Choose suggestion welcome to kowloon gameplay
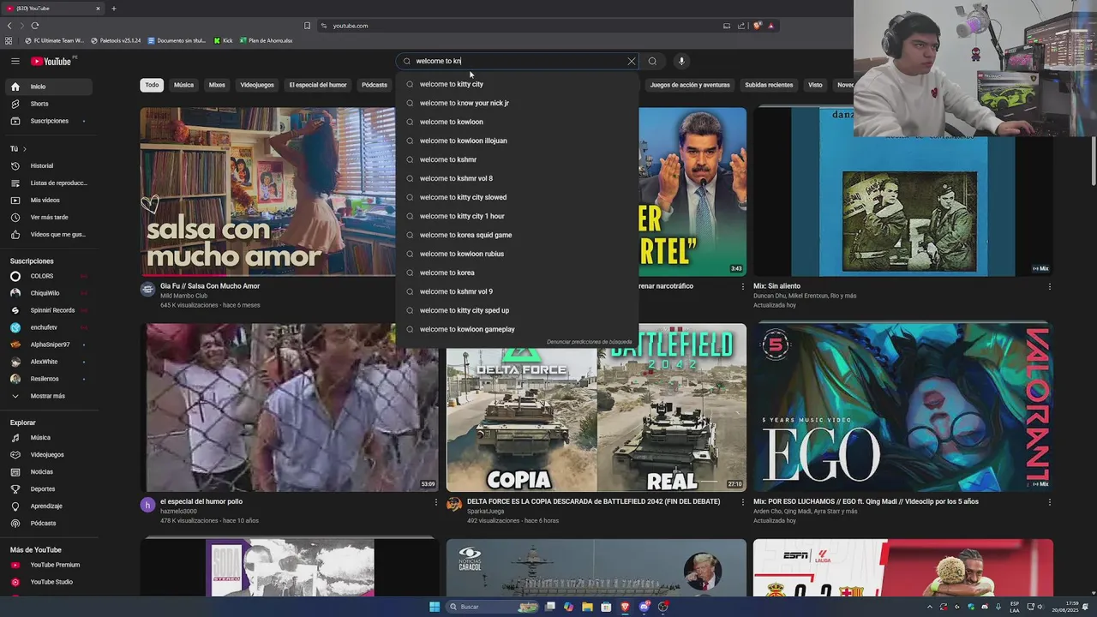1097x617 pixels. 517,329
